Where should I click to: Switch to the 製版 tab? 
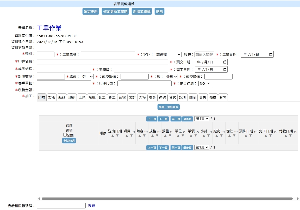click(52, 97)
